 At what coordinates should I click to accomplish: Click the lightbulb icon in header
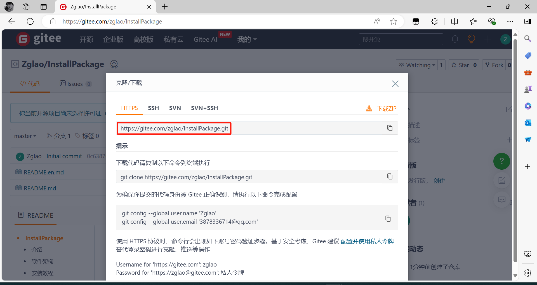pos(471,39)
